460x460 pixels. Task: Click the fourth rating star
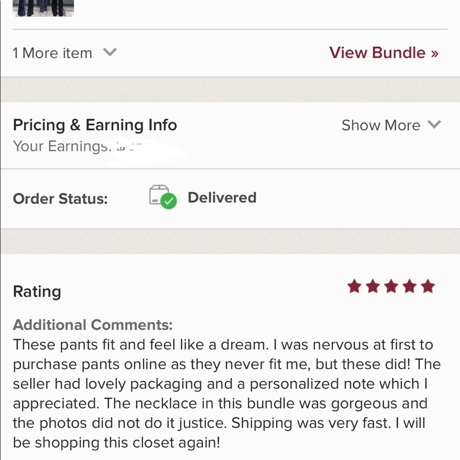coord(410,286)
